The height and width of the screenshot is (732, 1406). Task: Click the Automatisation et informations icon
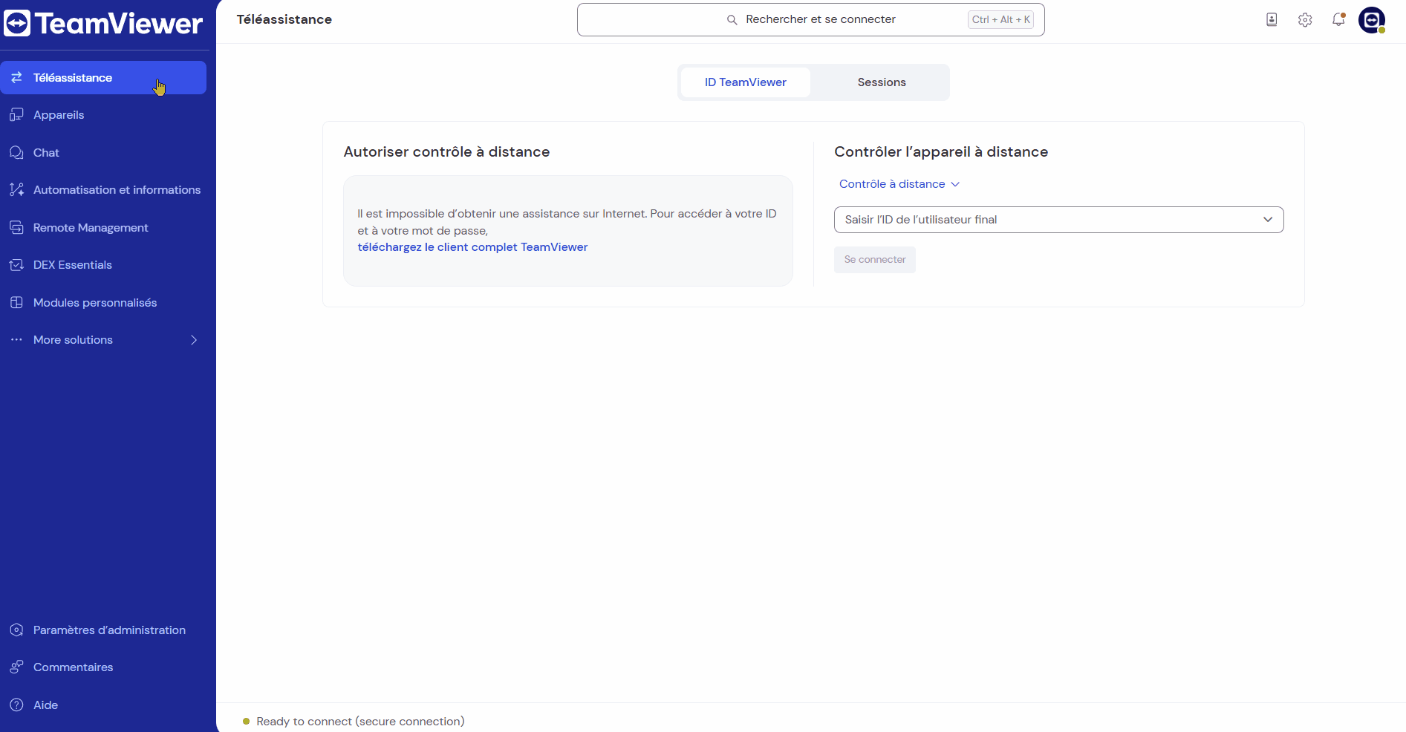point(16,190)
